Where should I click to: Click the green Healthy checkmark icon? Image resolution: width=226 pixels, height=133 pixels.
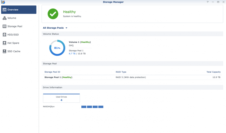[x=53, y=14]
